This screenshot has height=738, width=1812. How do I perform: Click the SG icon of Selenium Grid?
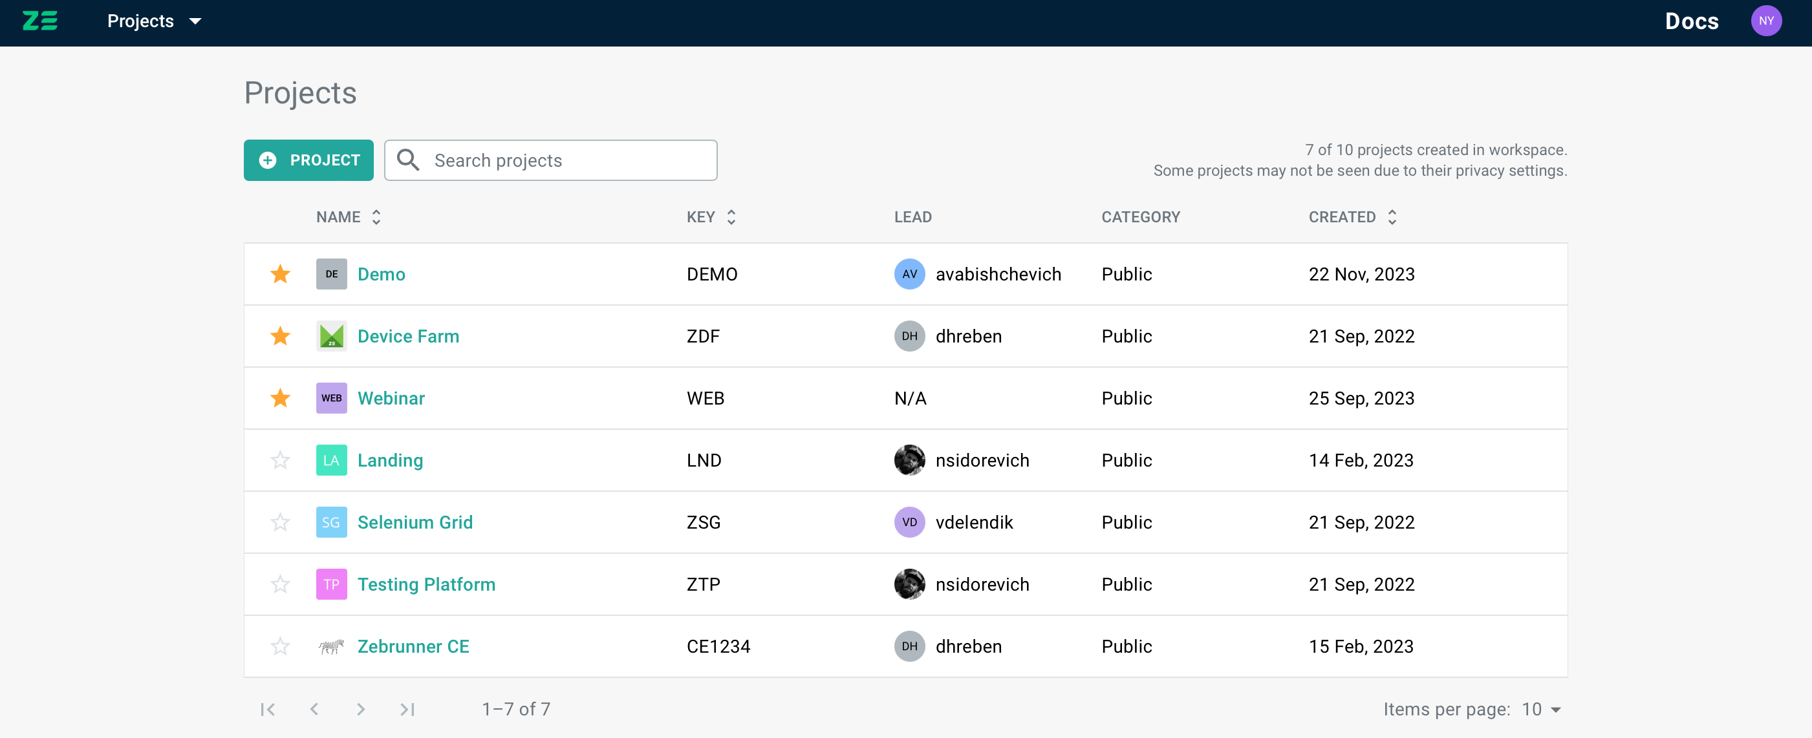click(331, 522)
